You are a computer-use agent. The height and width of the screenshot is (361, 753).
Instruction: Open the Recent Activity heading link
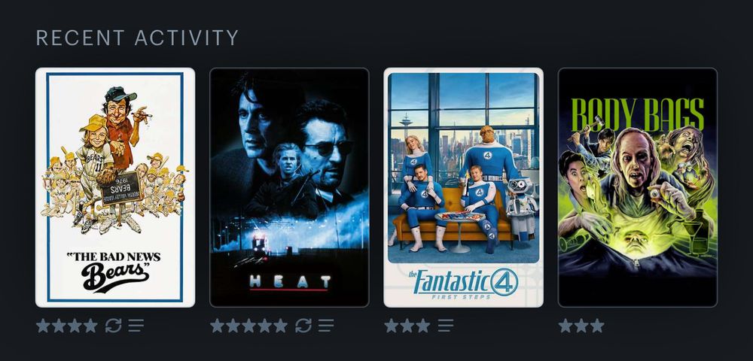(137, 38)
